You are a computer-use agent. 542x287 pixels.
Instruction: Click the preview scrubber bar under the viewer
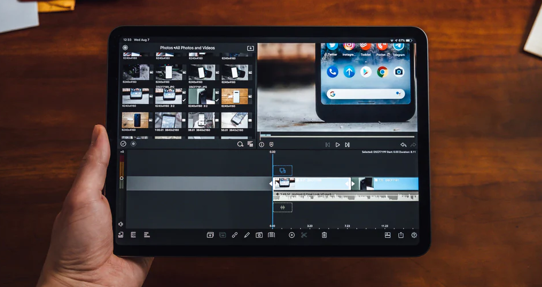click(337, 136)
